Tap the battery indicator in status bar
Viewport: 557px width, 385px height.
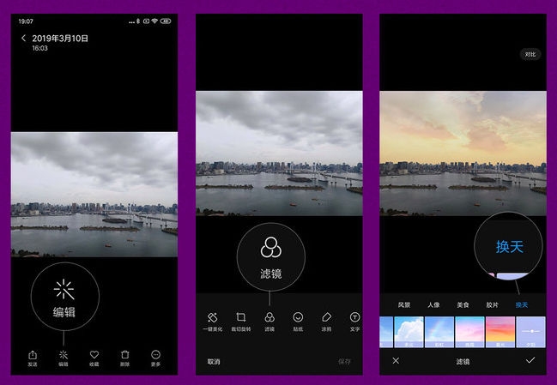click(x=166, y=21)
